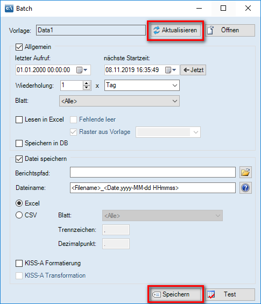Browse for Berichtspfad folder icon
Screen dimensions: 261x304
245,172
